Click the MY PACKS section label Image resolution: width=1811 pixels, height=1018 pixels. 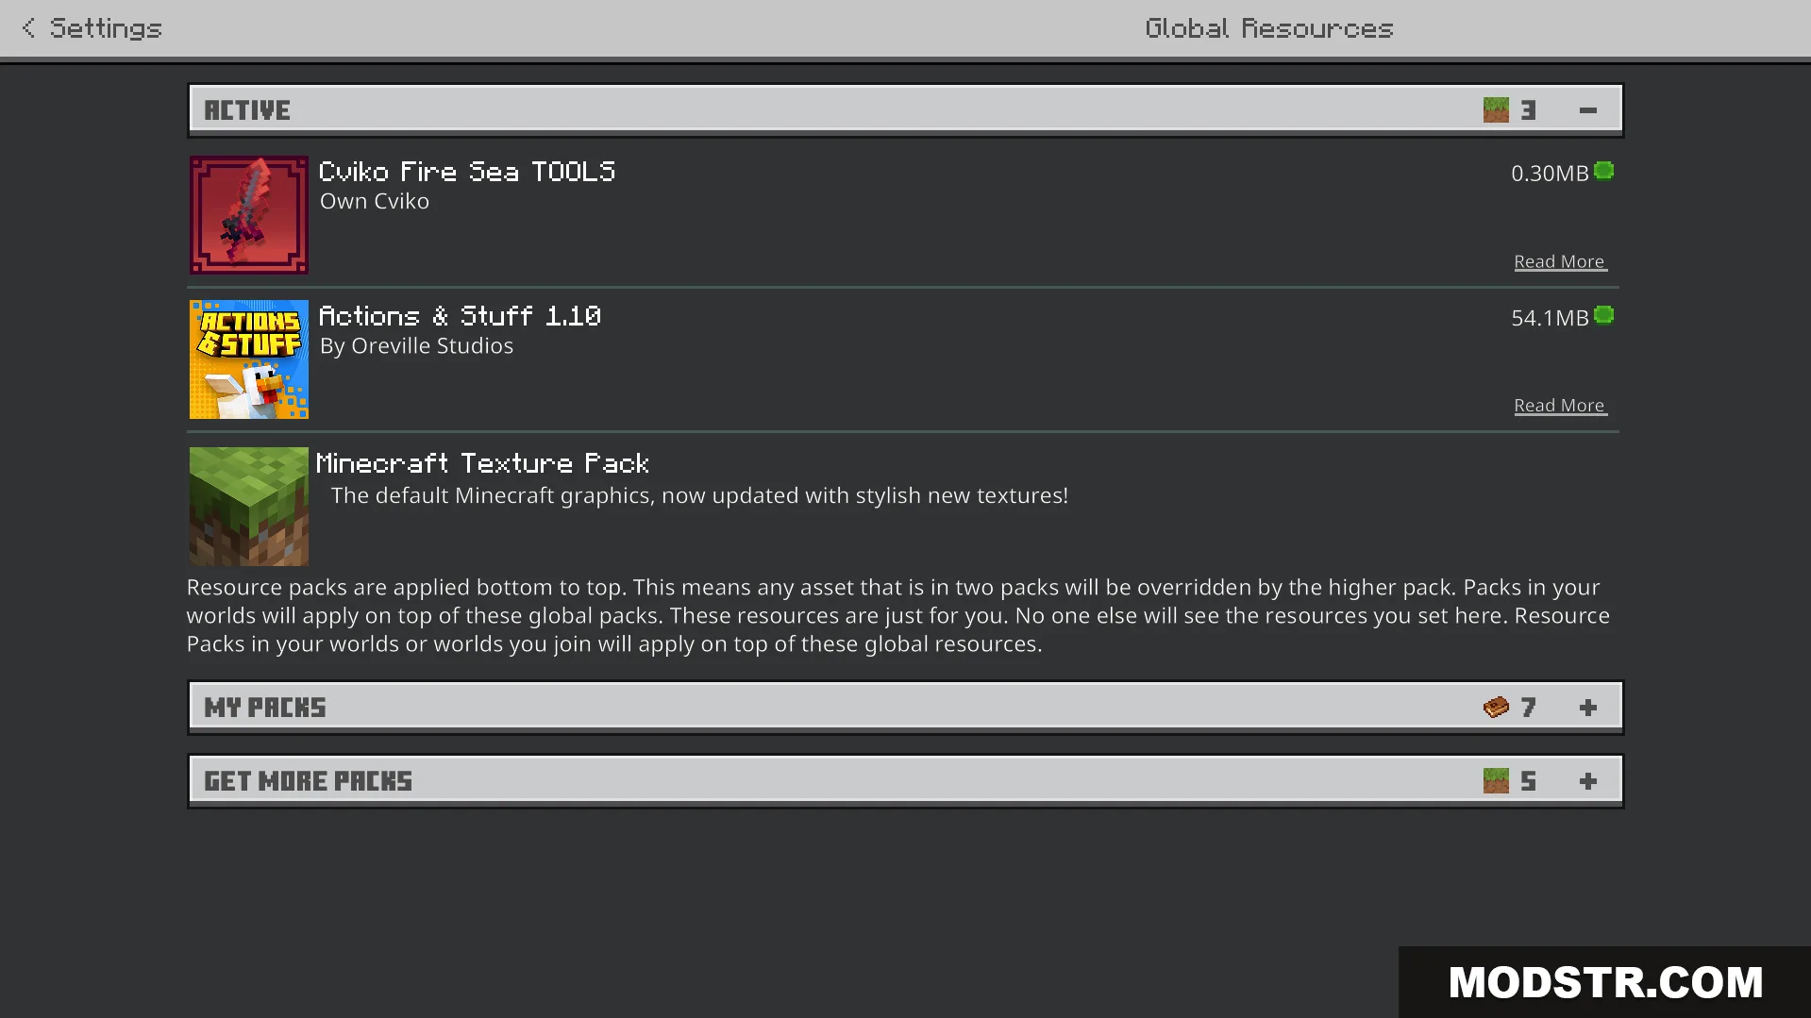(265, 708)
